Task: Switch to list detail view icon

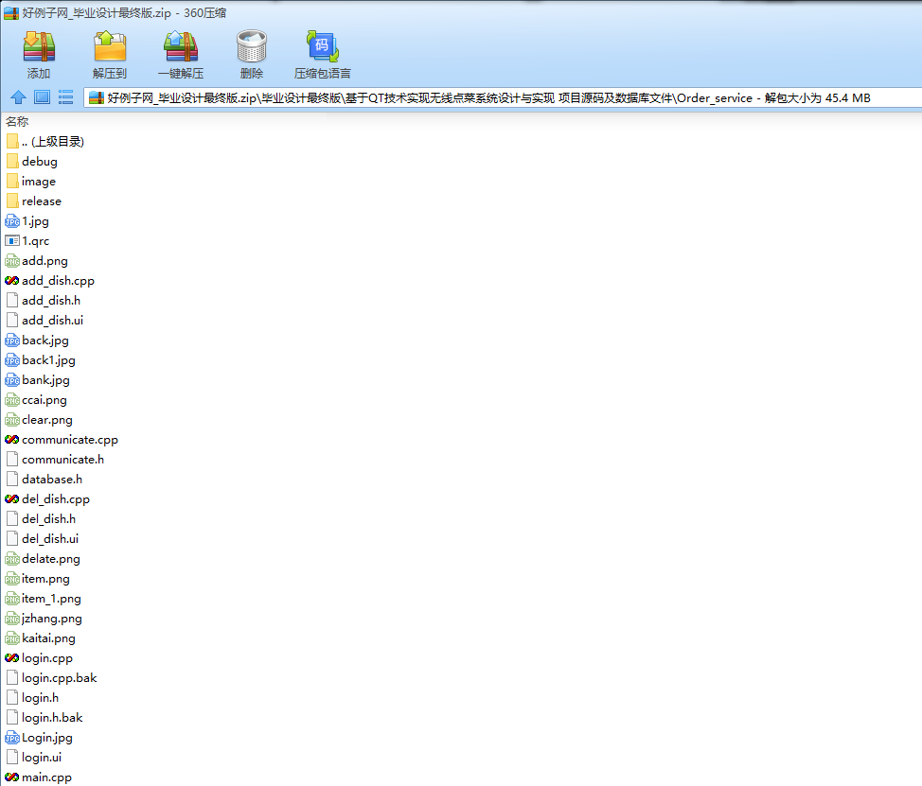Action: [65, 97]
